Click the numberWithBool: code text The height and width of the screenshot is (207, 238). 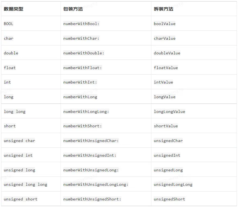(x=81, y=24)
